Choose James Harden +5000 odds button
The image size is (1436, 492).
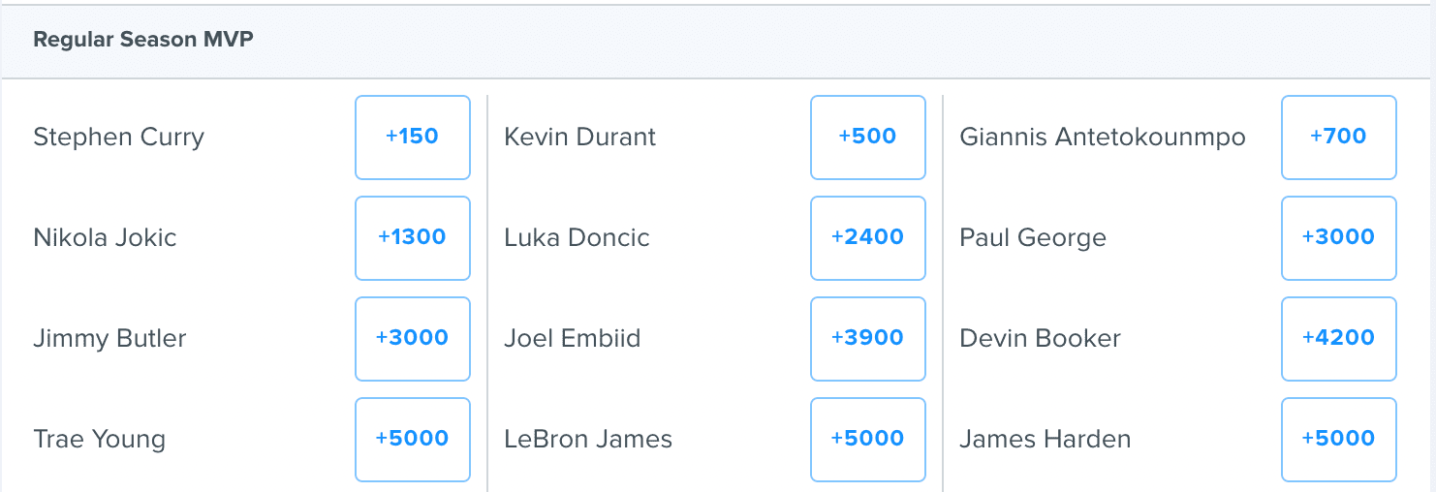click(x=1339, y=440)
